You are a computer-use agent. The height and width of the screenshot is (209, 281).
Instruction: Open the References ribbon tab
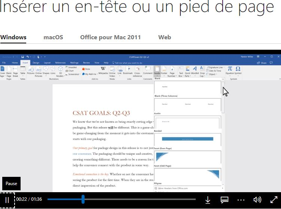[x=60, y=63]
